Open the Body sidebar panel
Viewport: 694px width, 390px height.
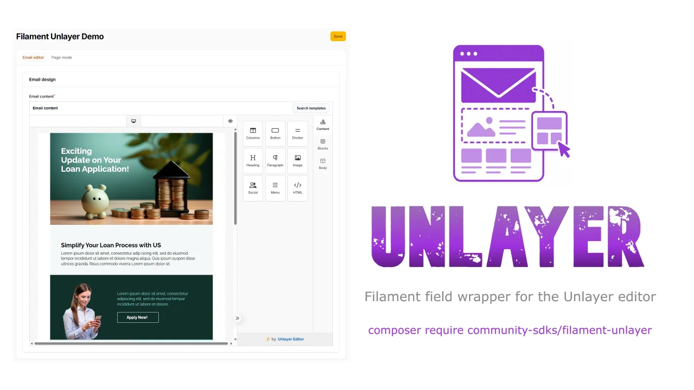click(x=323, y=164)
